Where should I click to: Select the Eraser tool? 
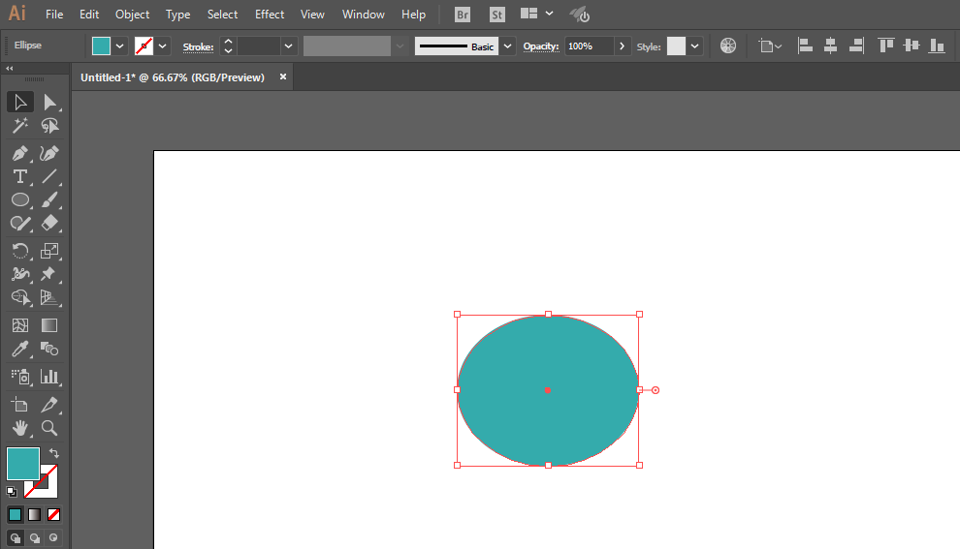(49, 223)
